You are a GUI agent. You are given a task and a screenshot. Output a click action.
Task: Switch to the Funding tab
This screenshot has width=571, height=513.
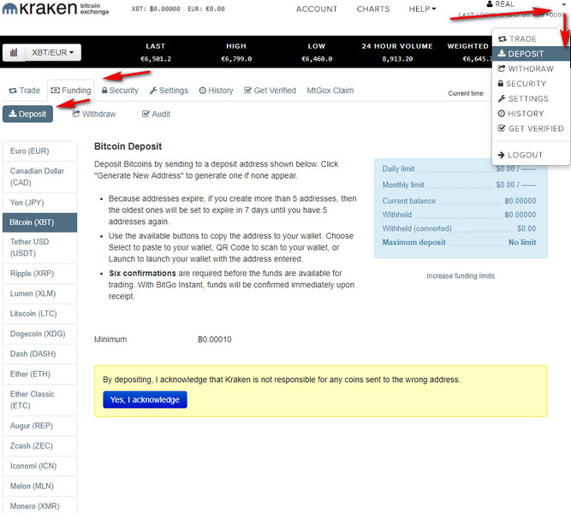tap(71, 91)
